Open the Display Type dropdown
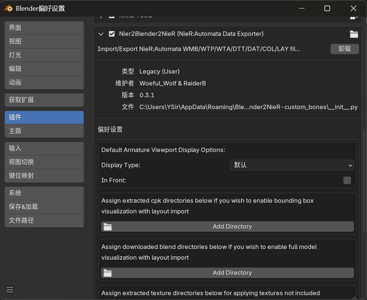 pyautogui.click(x=292, y=165)
